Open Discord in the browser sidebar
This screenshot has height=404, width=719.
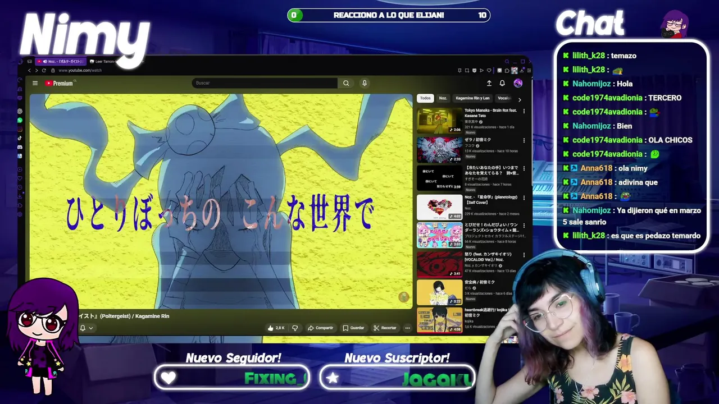(x=20, y=147)
